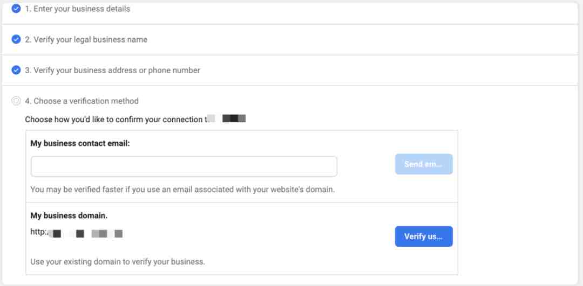
Task: Focus the business contact email field
Action: click(x=184, y=166)
